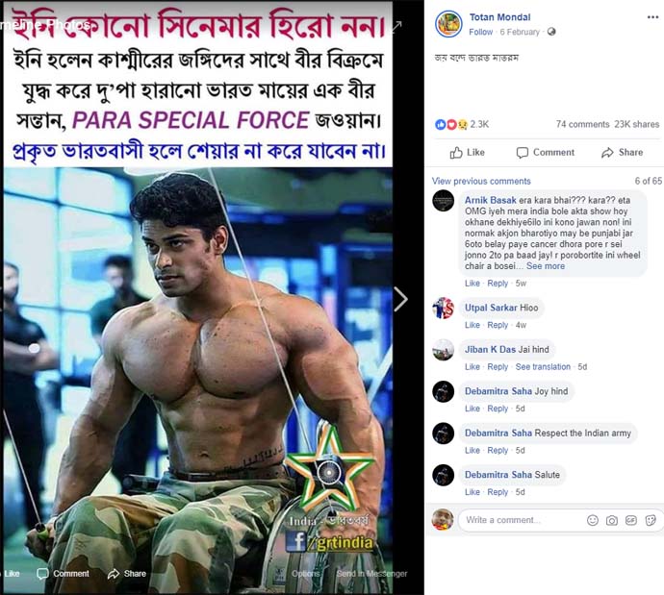The width and height of the screenshot is (664, 595).
Task: Like Arnik Basak's comment
Action: point(472,284)
